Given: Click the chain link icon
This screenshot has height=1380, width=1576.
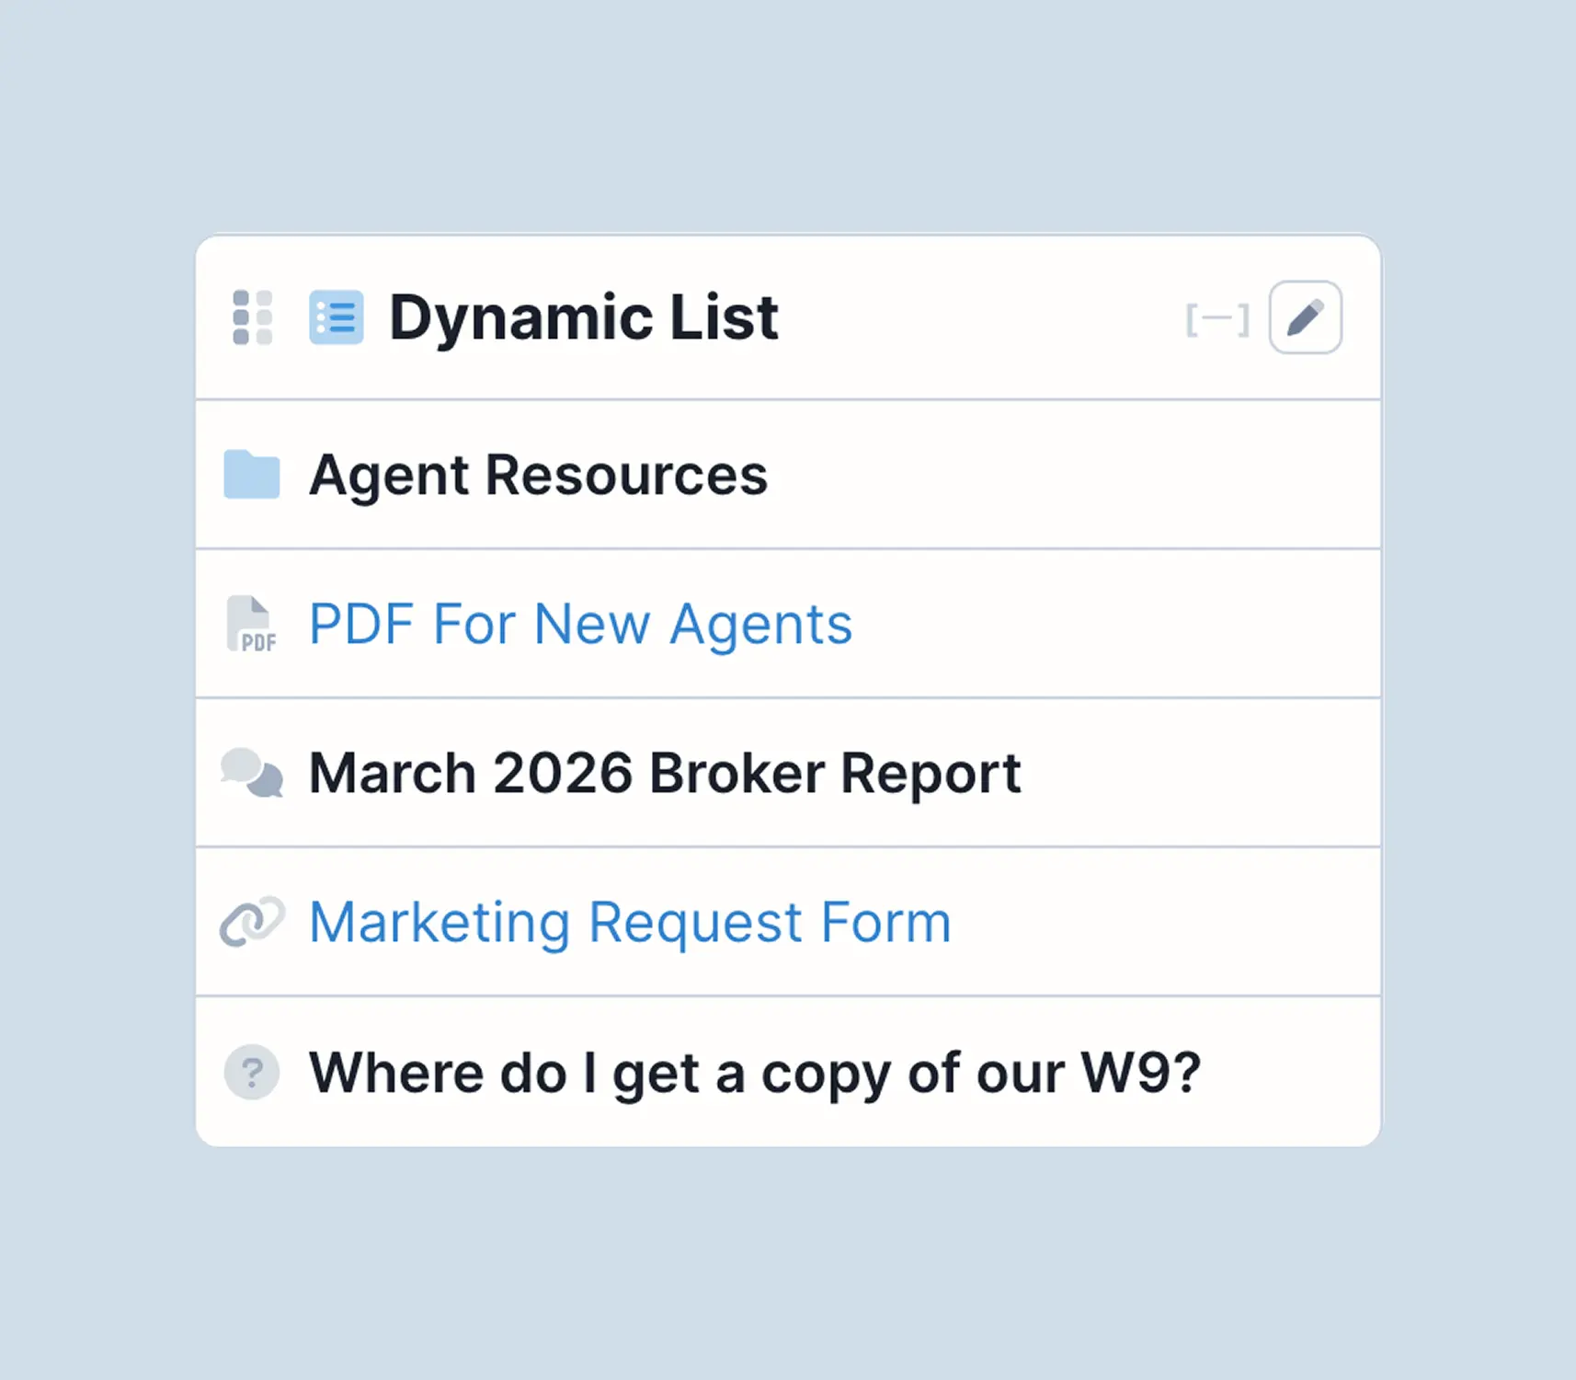Looking at the screenshot, I should (252, 922).
